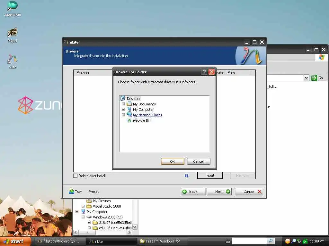Expand folder cd989f83ab9e564be
329x246 pixels.
point(89,228)
